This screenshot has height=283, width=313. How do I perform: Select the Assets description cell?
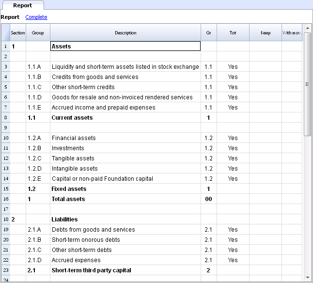pyautogui.click(x=125, y=46)
